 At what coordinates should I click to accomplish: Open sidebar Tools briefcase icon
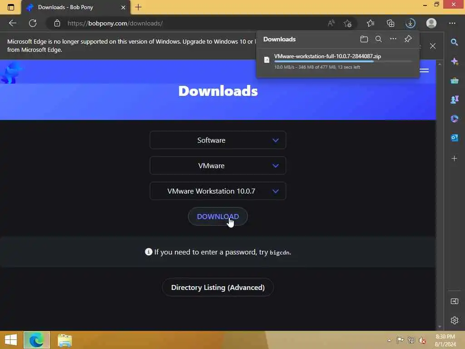[x=454, y=81]
